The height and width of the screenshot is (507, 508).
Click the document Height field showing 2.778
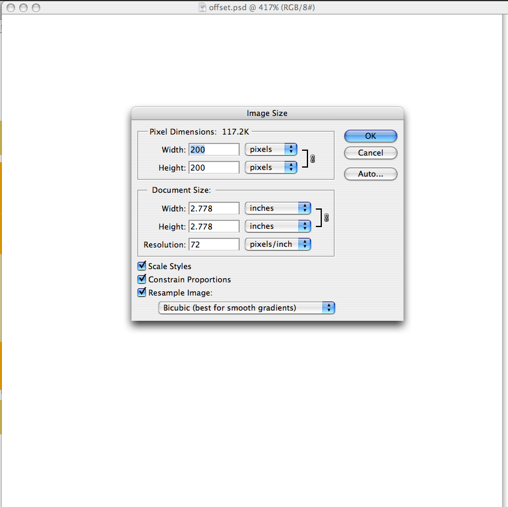click(x=214, y=226)
